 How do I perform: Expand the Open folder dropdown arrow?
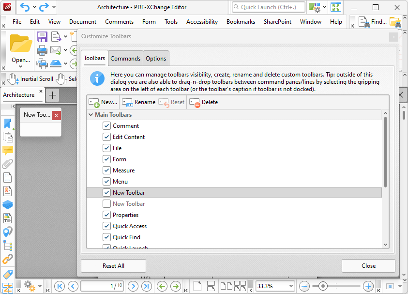pos(20,66)
